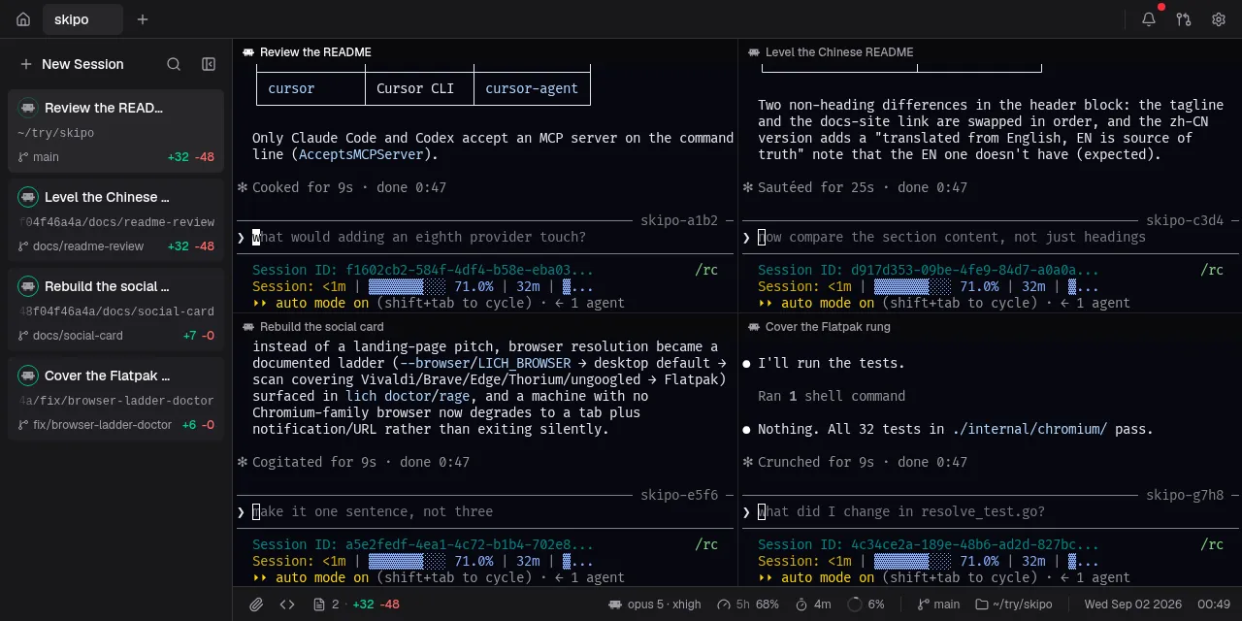Click context usage bar in skipo-c3d4 pane
Viewport: 1242px width, 621px height.
click(x=913, y=286)
